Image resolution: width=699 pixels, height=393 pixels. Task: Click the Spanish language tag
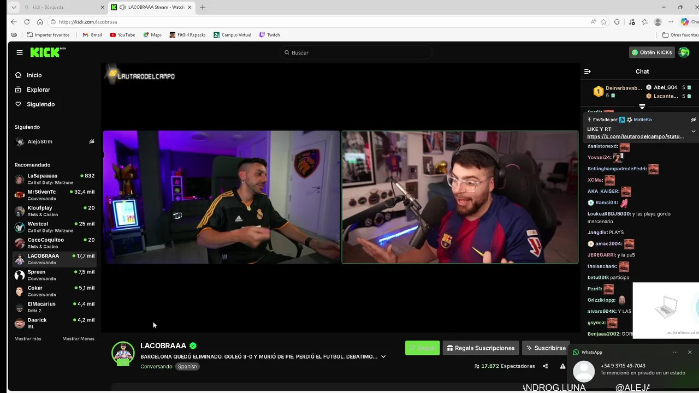187,366
